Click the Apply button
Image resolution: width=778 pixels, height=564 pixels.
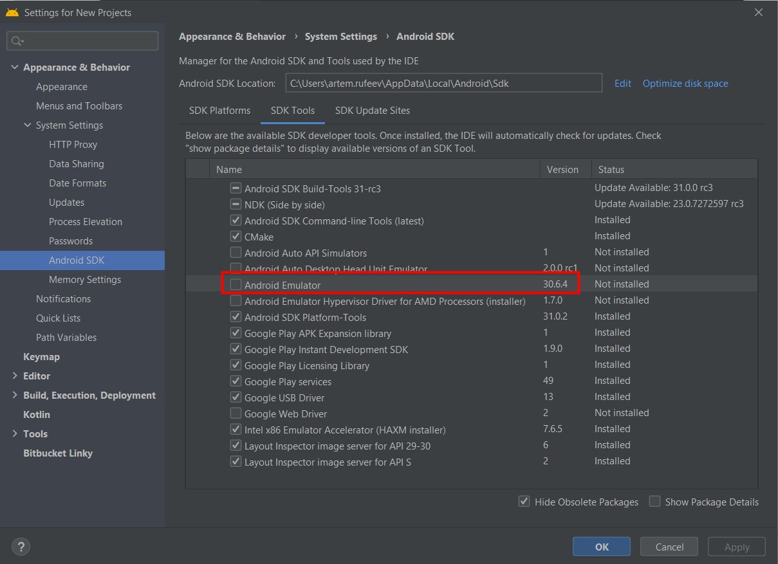[x=737, y=547]
